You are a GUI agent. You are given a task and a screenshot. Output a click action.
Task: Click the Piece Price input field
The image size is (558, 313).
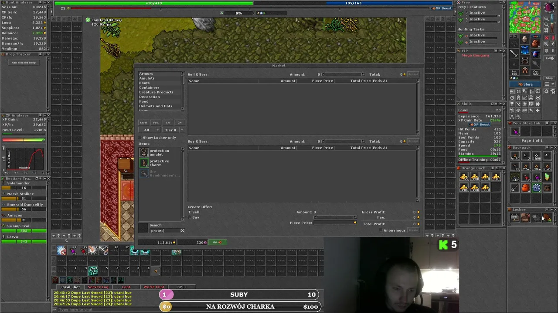pyautogui.click(x=335, y=223)
